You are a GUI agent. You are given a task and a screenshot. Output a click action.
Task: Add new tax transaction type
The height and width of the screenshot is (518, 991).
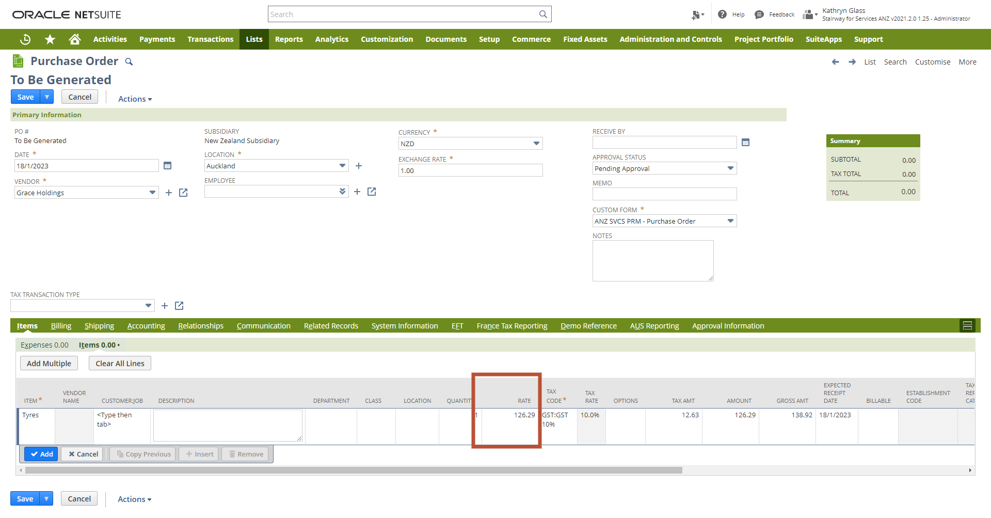tap(165, 306)
